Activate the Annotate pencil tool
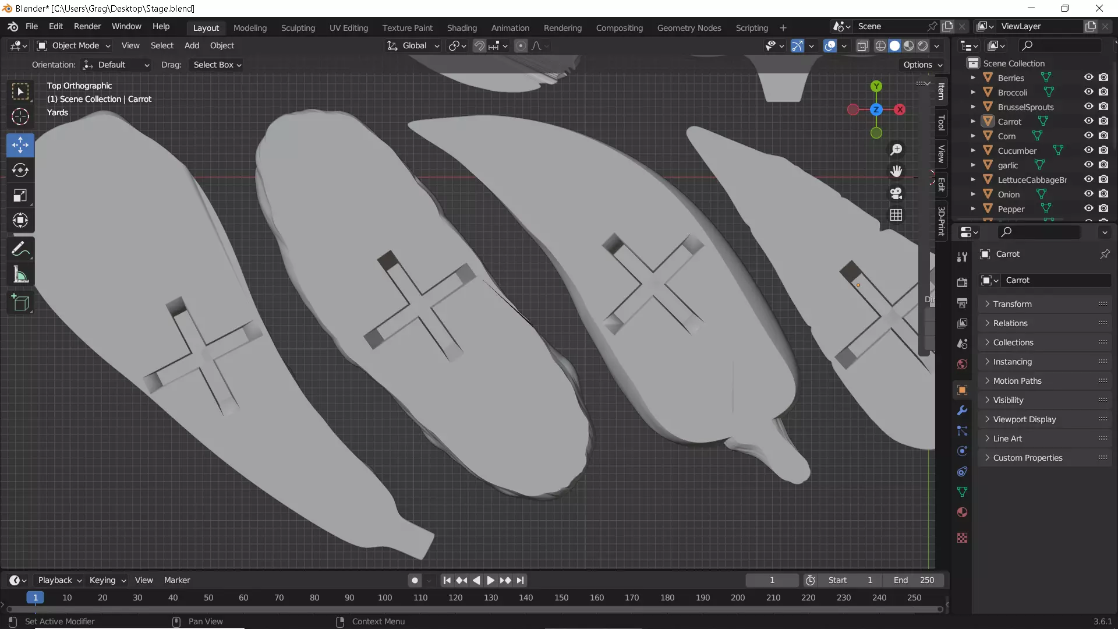 (20, 249)
